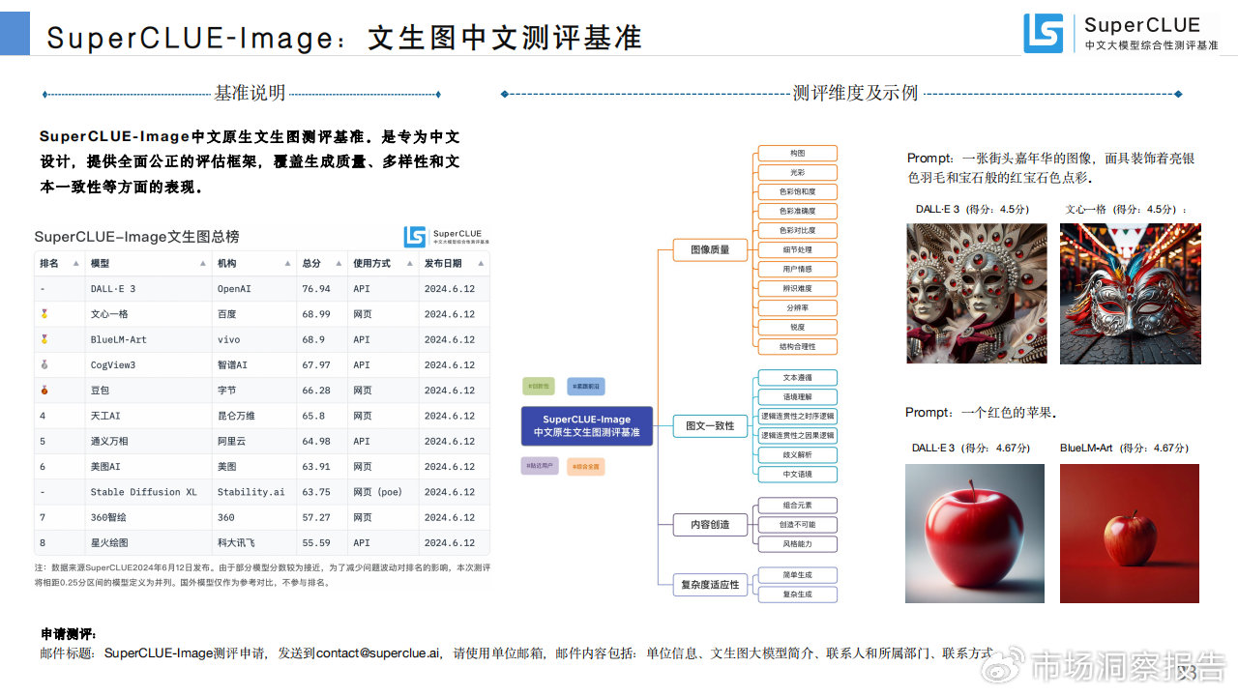This screenshot has width=1238, height=696.
Task: Sort table using 总分 column arrow
Action: 339,264
